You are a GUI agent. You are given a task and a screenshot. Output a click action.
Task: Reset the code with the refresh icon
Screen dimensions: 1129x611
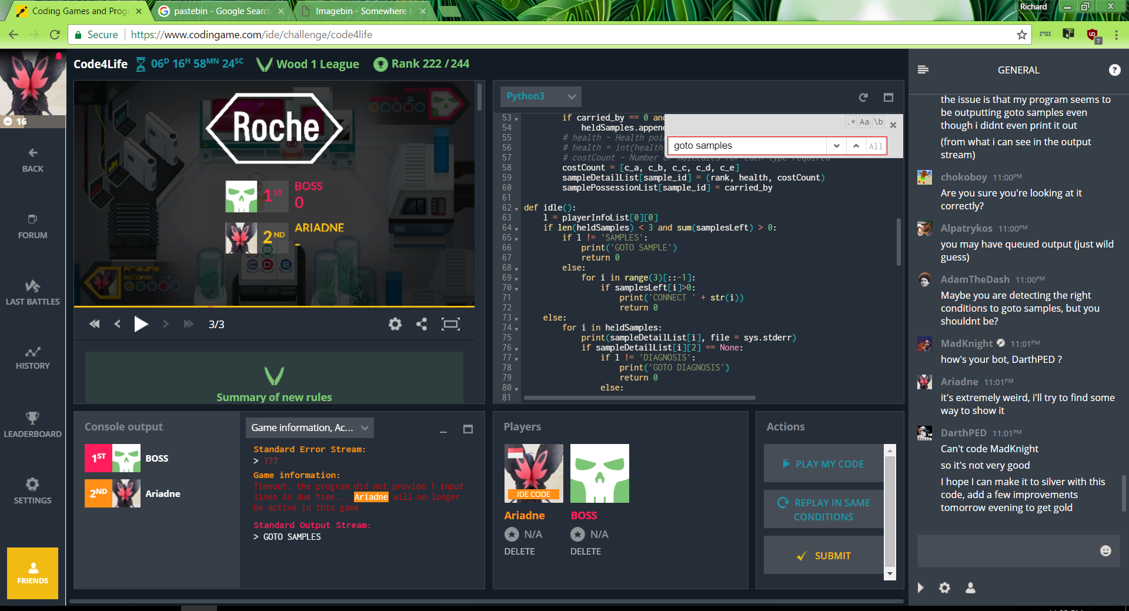(863, 97)
